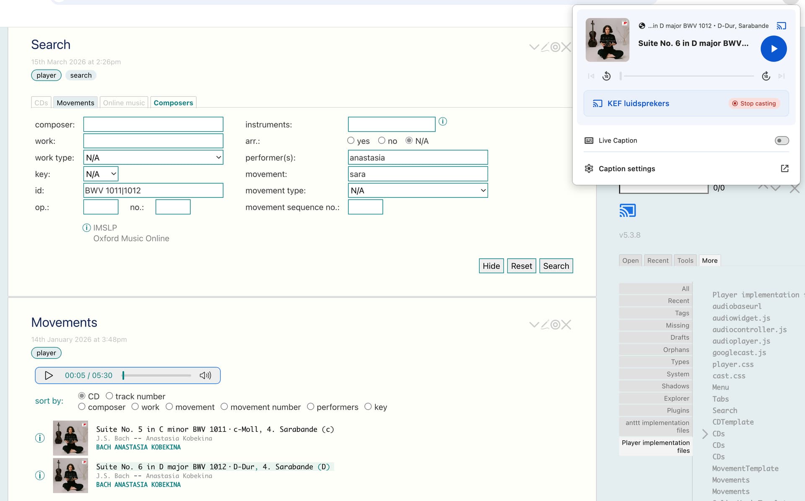The height and width of the screenshot is (501, 805).
Task: Open Caption settings external link icon
Action: 784,169
